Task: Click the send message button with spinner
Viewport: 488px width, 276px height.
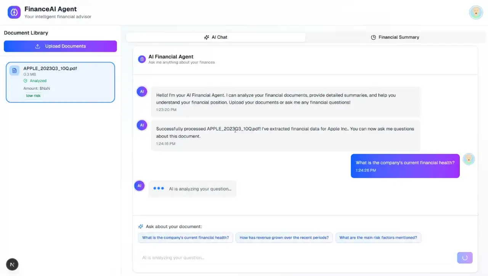Action: click(x=465, y=257)
